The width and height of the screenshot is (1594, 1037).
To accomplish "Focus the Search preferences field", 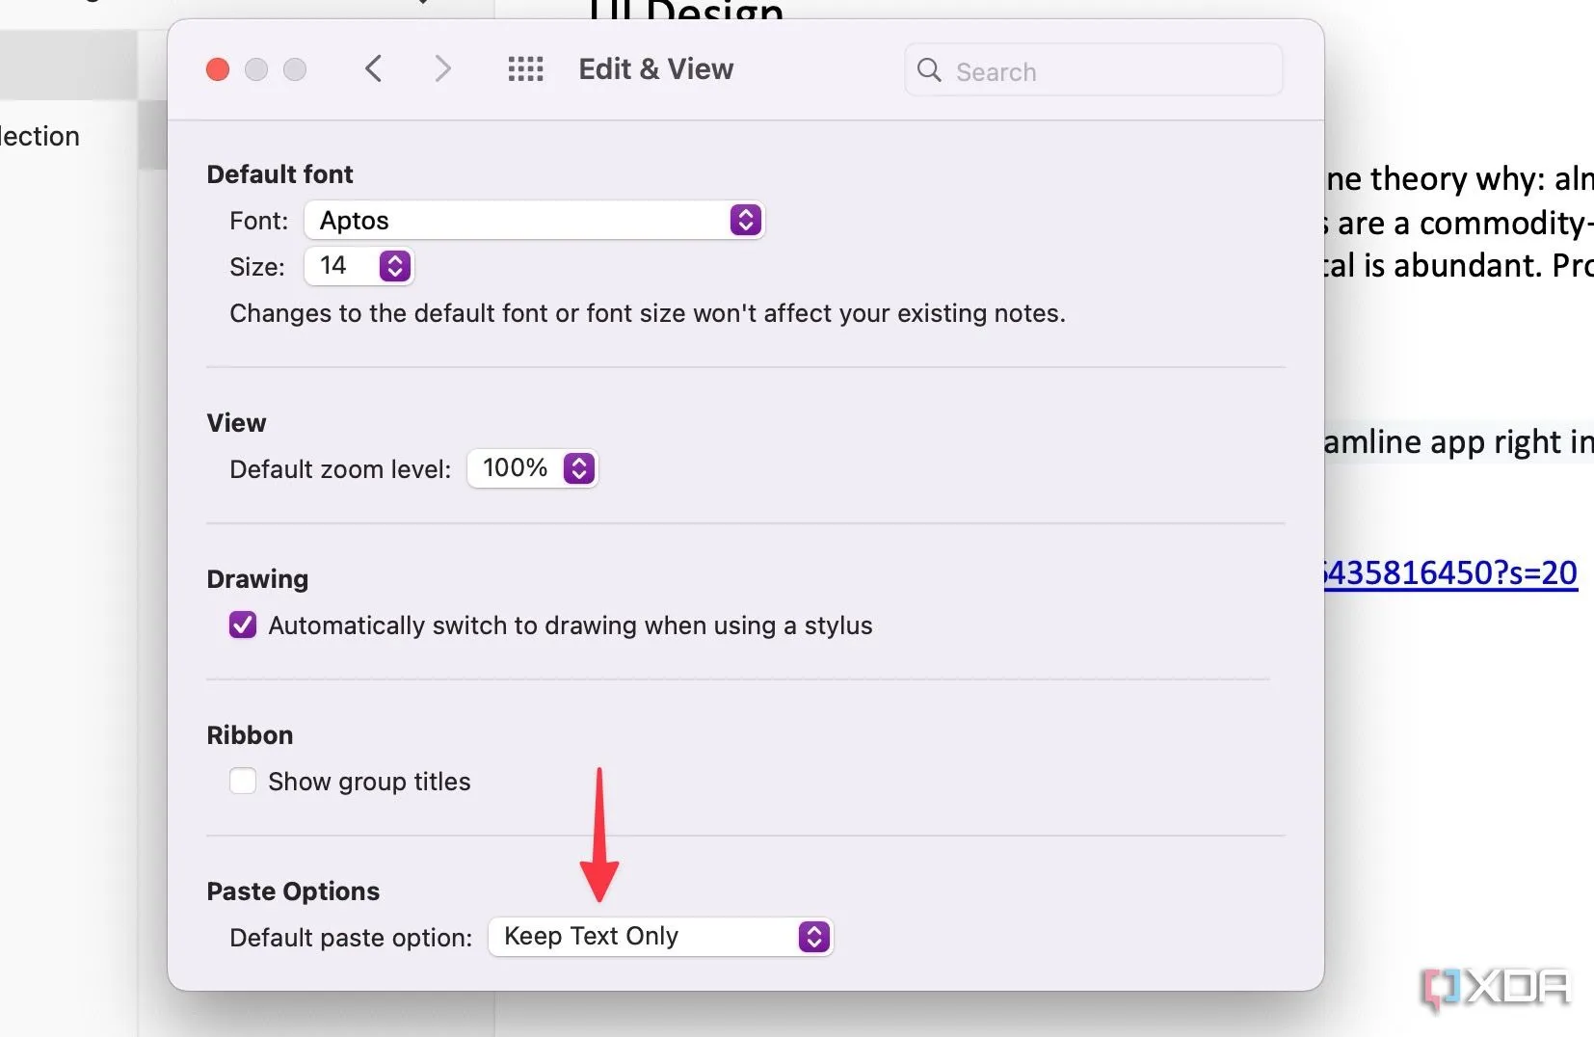I will [1094, 70].
